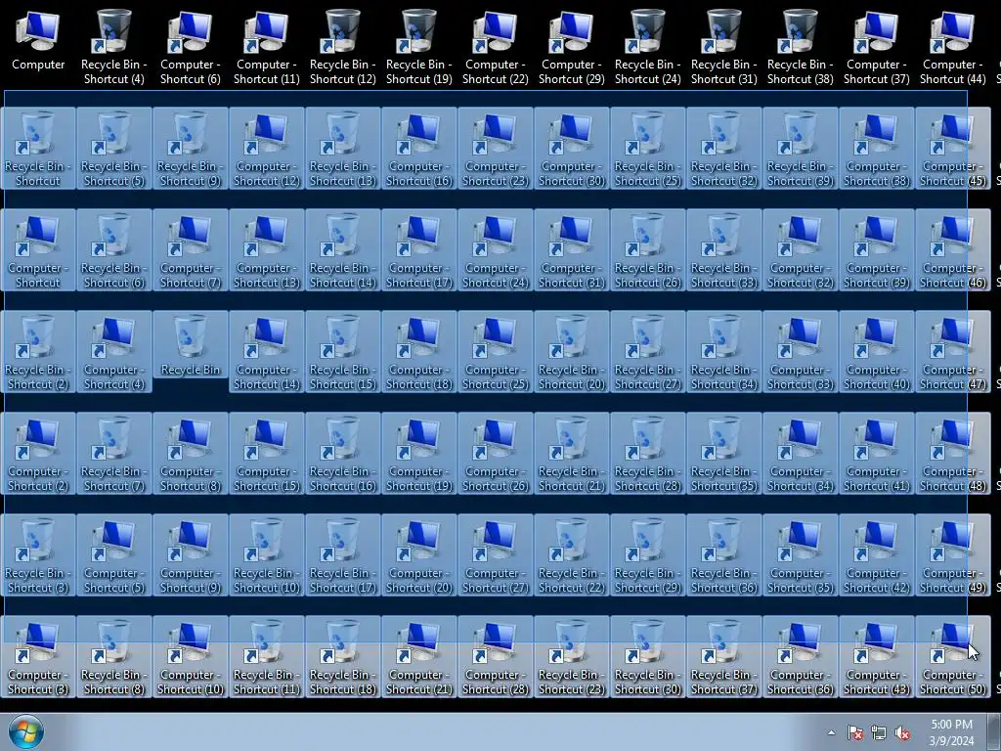Select Computer - Shortcut (15) icon
The width and height of the screenshot is (1001, 751).
click(x=266, y=454)
